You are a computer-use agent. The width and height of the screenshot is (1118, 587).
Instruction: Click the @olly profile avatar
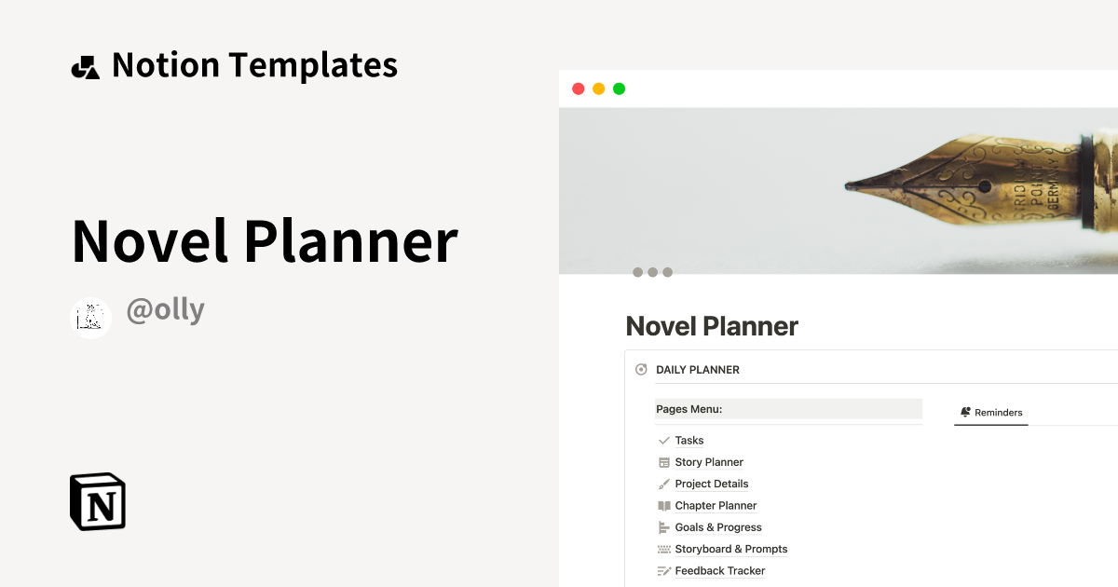[x=91, y=318]
